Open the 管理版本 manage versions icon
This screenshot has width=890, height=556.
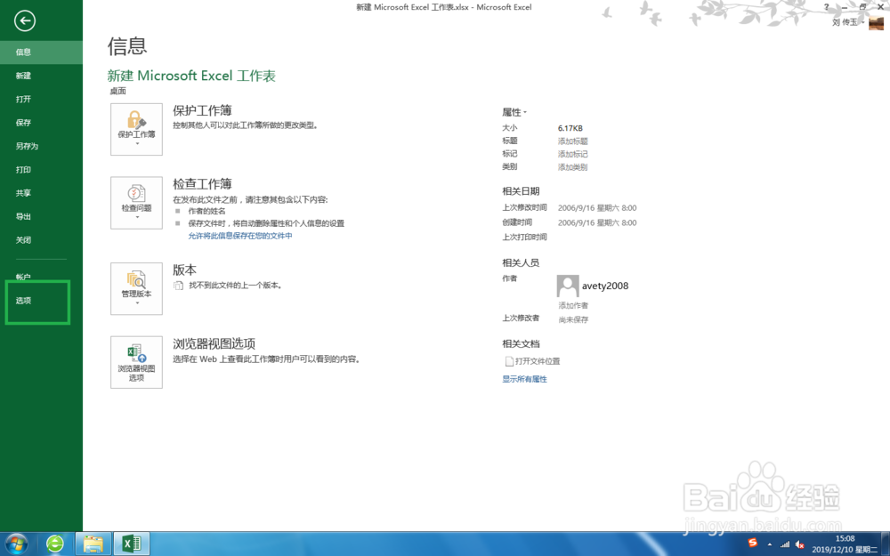[x=135, y=284]
